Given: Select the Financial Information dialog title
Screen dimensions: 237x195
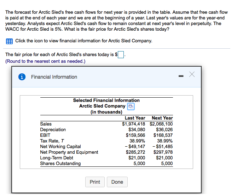Looking at the screenshot, I should coord(54,77).
